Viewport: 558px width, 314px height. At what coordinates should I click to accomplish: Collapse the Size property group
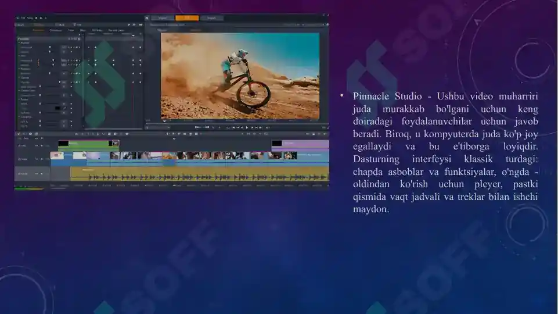19,56
